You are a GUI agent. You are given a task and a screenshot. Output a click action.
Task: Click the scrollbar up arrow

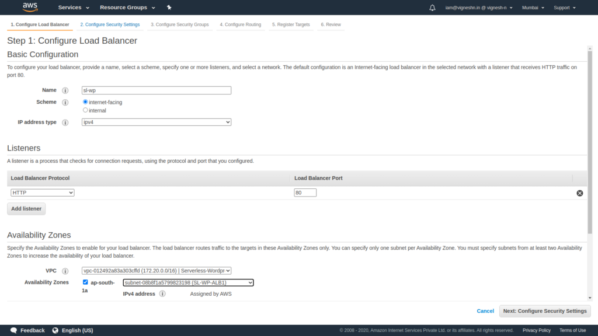point(590,48)
